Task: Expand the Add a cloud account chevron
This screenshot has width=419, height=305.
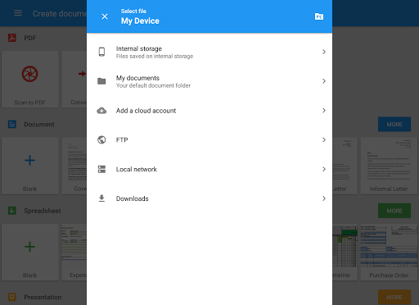Action: coord(324,111)
